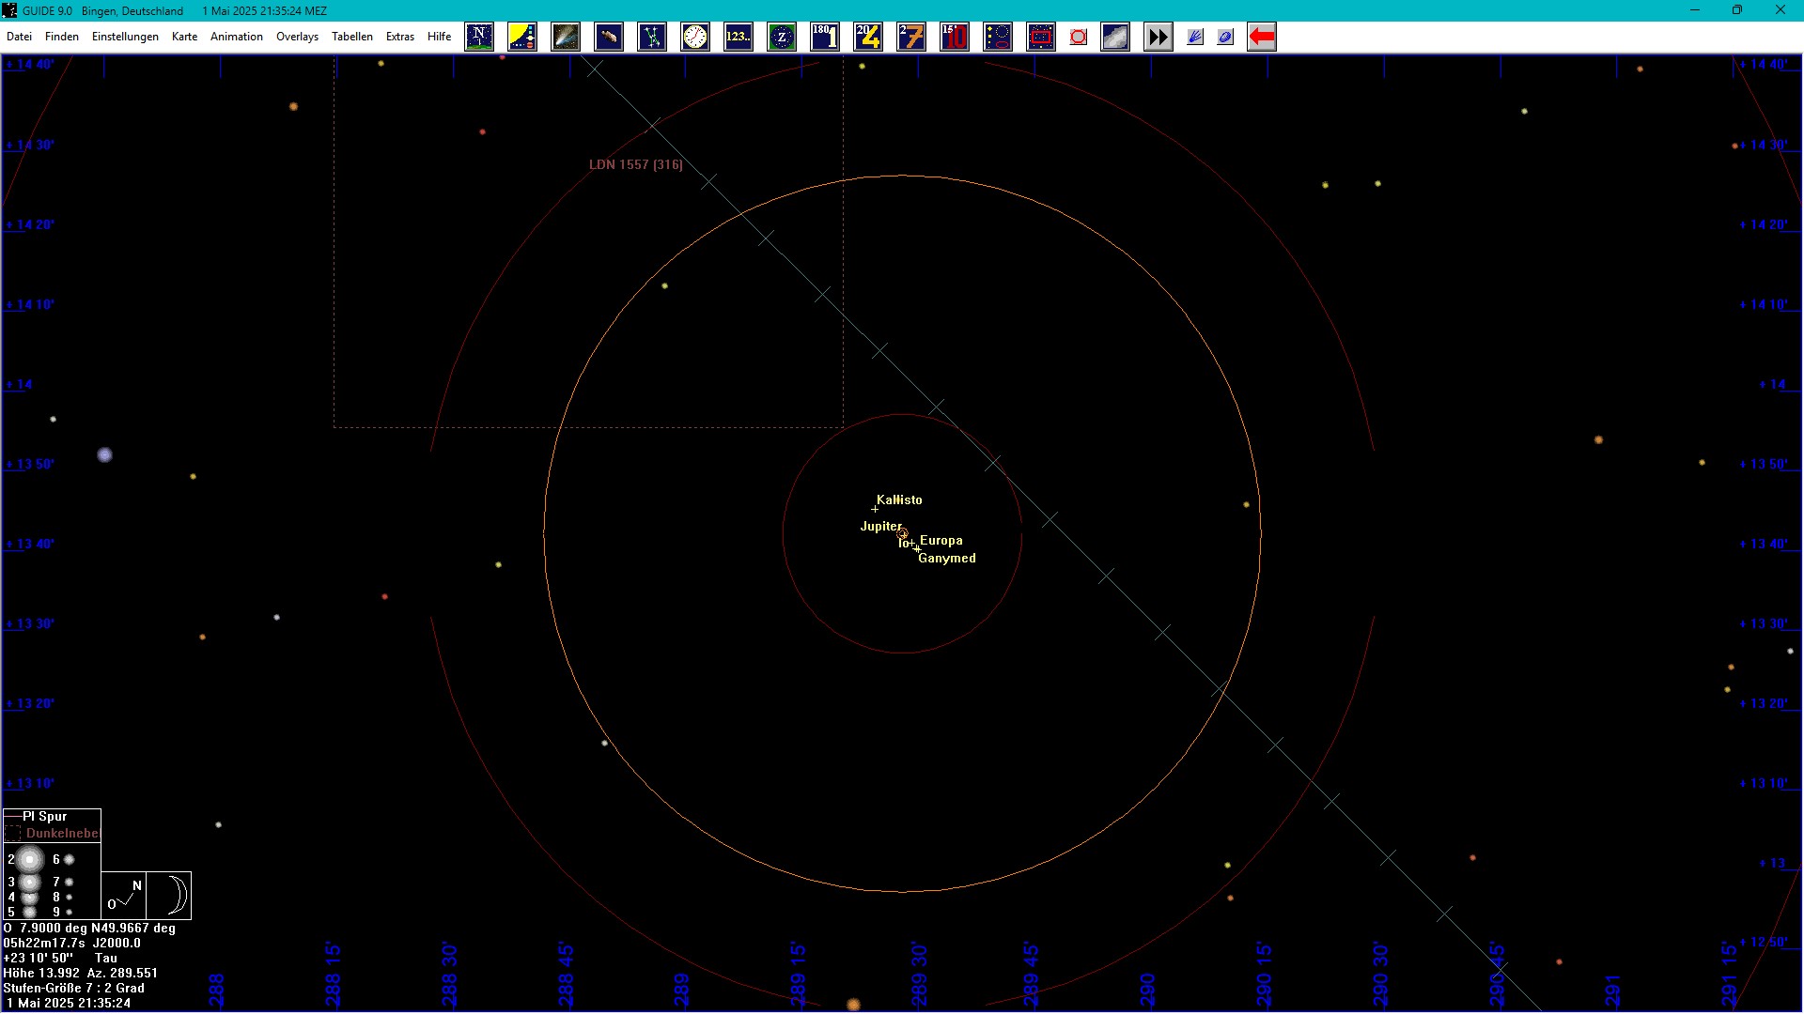Viewport: 1804px width, 1014px height.
Task: Click the Jupiter label on the chart
Action: point(880,527)
